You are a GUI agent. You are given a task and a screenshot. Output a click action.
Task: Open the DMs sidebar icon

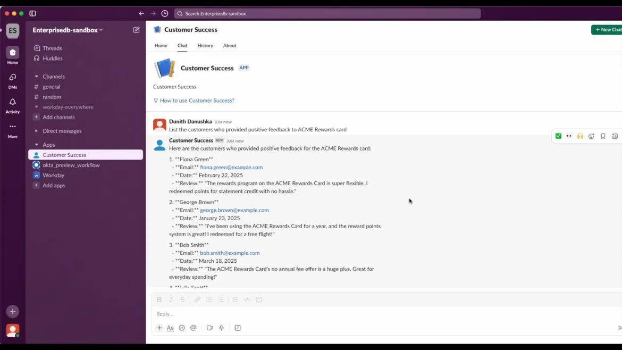click(x=13, y=80)
